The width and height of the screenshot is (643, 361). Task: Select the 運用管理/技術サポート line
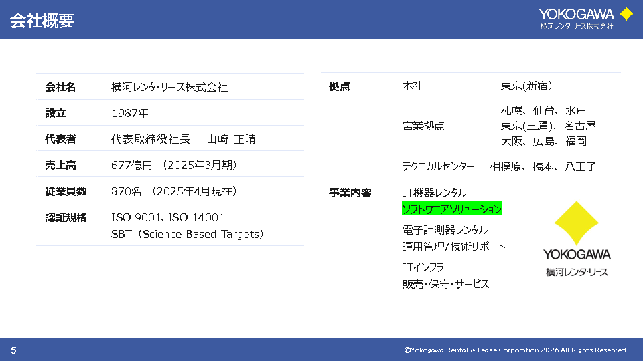click(453, 247)
